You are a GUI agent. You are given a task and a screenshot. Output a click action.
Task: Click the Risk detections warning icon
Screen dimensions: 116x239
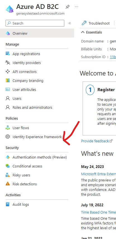(x=8, y=184)
